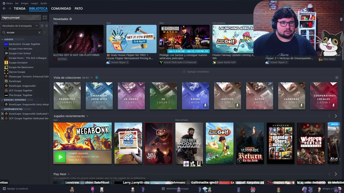Click the KLETKA game icon under news
This screenshot has width=344, height=193.
(55, 59)
